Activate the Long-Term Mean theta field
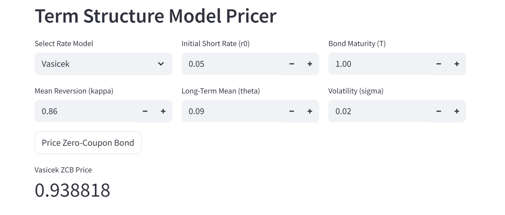Viewport: 505px width, 215px height. pyautogui.click(x=232, y=111)
